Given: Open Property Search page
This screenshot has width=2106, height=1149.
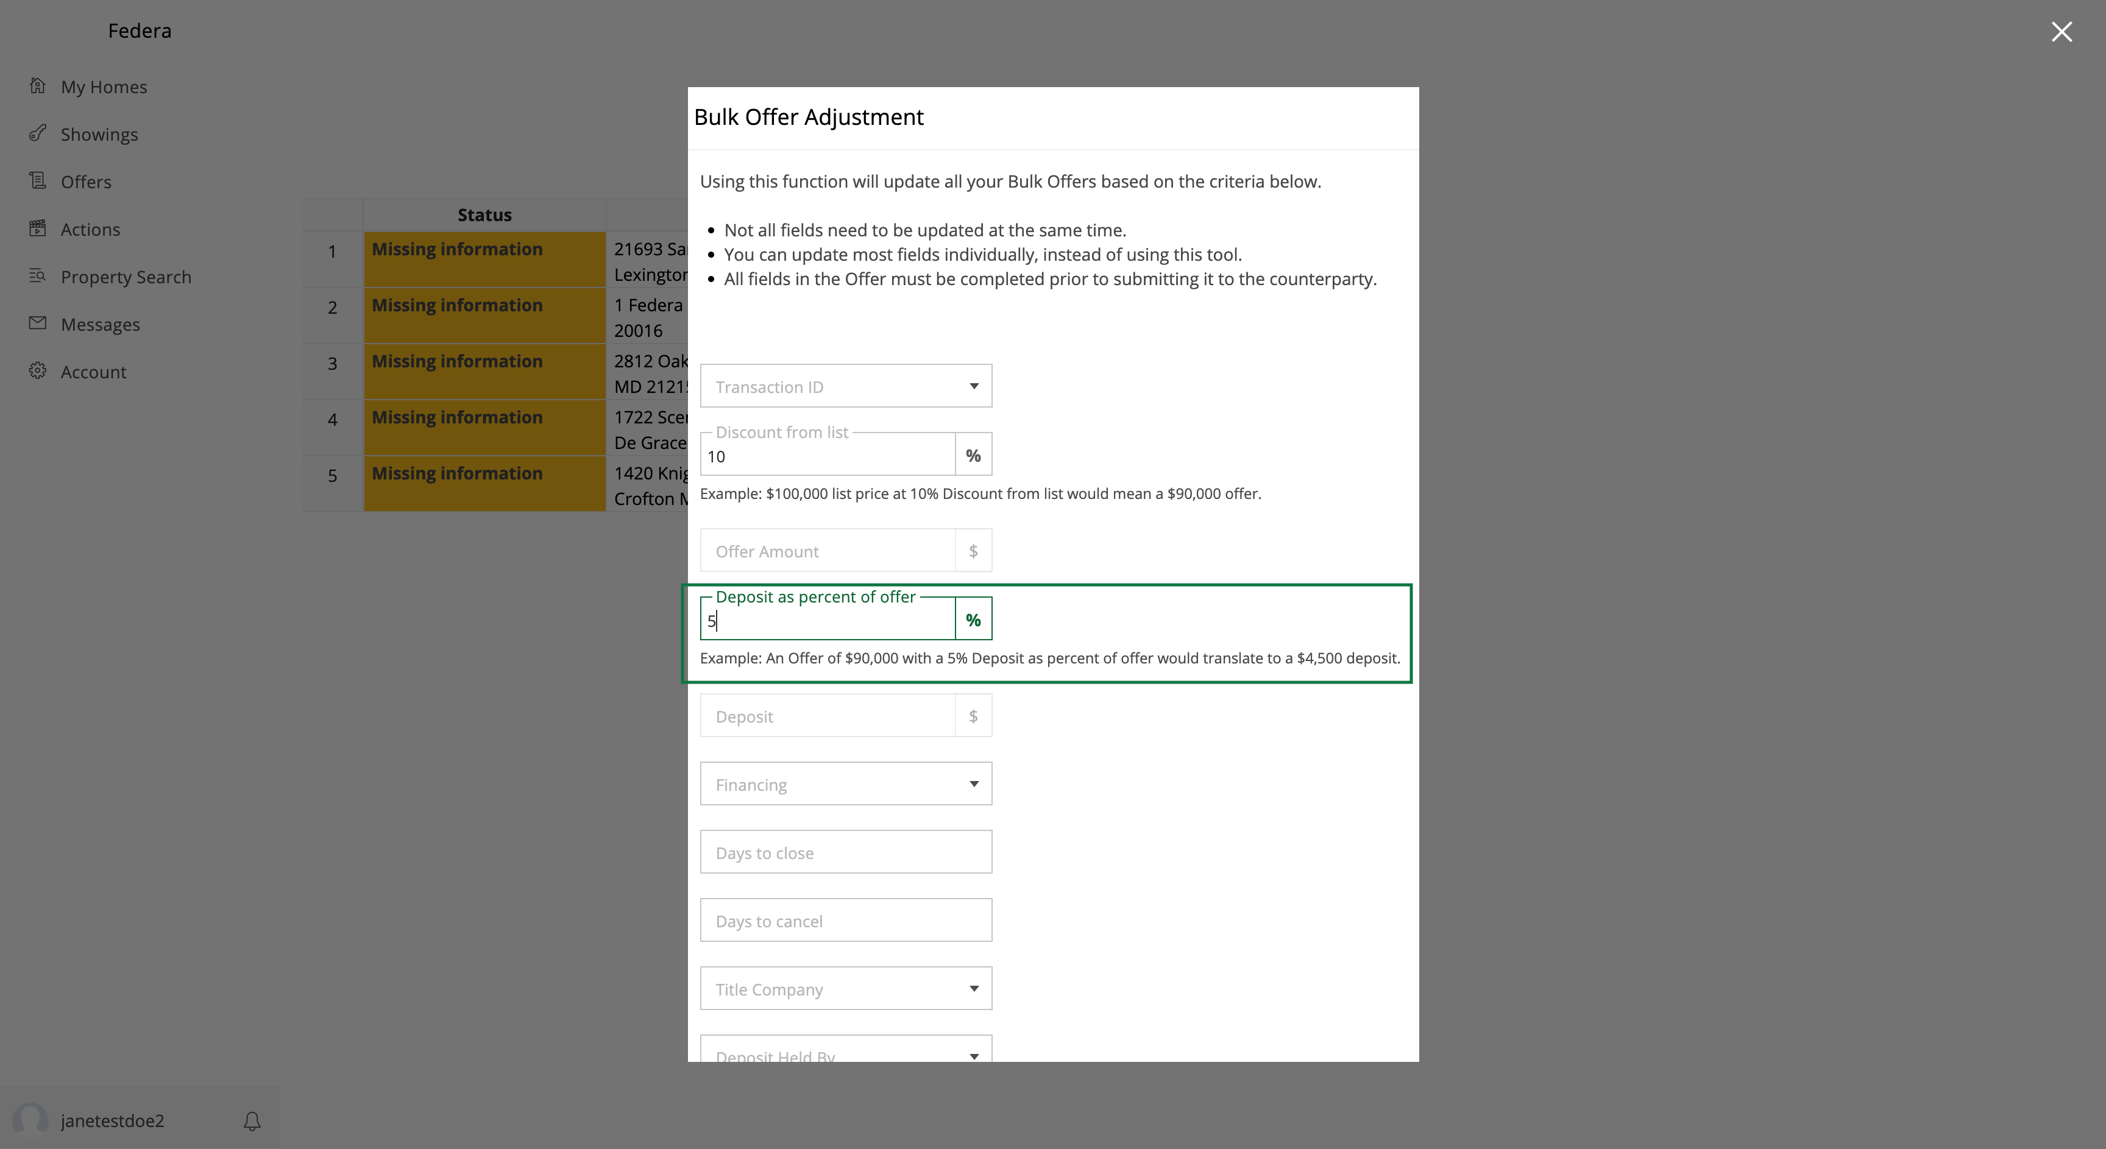Looking at the screenshot, I should click(126, 277).
